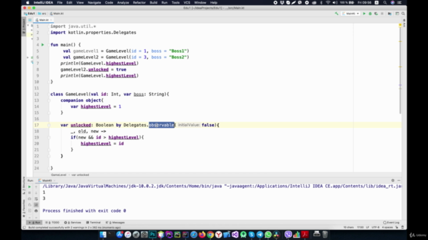Image resolution: width=428 pixels, height=240 pixels.
Task: Fold the import block at line 1
Action: [x=49, y=27]
